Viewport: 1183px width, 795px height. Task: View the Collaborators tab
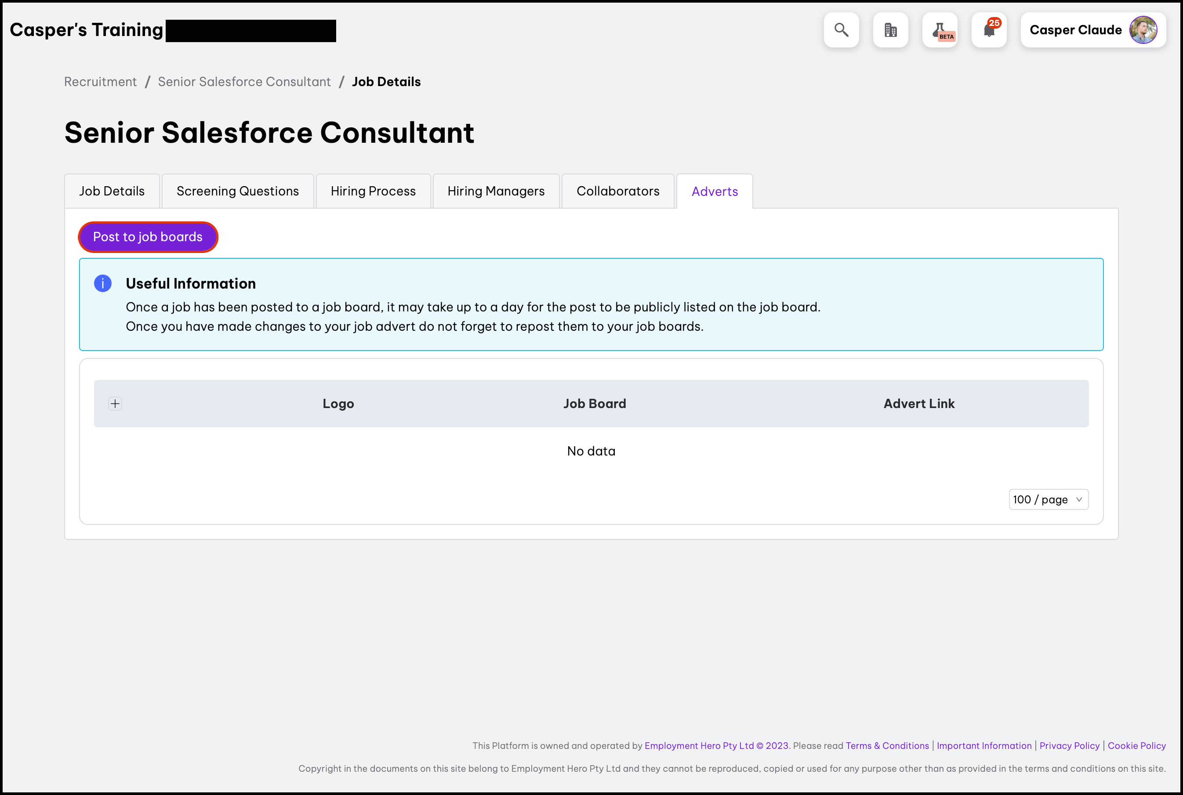point(617,191)
